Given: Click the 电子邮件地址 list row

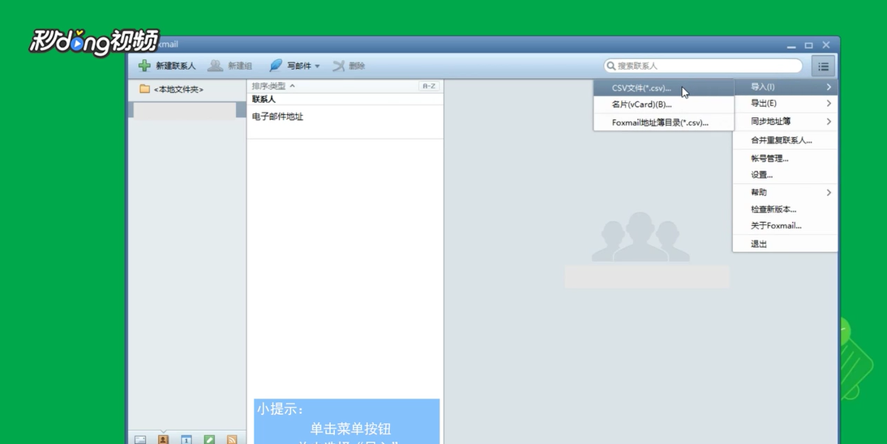Looking at the screenshot, I should pyautogui.click(x=345, y=122).
